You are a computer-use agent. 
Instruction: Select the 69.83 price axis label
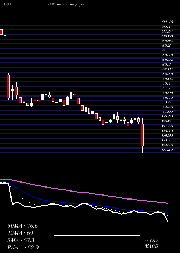click(167, 116)
